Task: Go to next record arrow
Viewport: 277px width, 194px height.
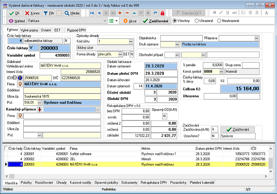Action: (106, 13)
